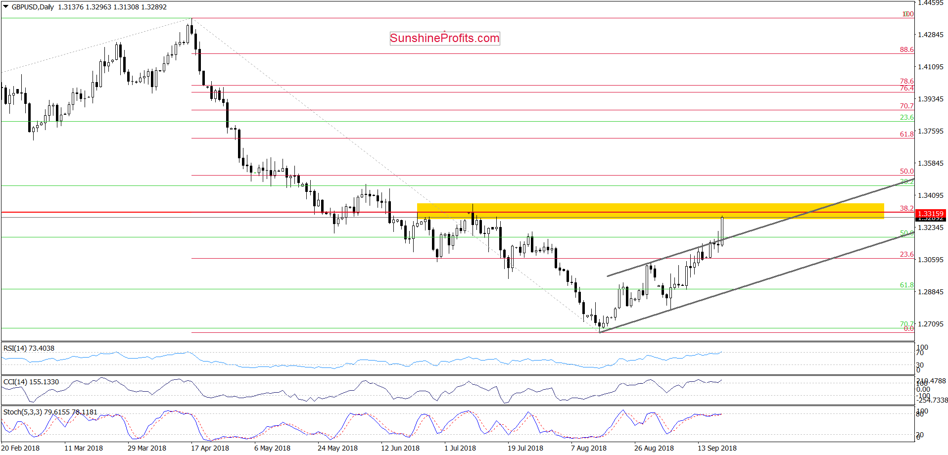948x455 pixels.
Task: Click the 1.27095 price axis value
Action: pyautogui.click(x=931, y=324)
